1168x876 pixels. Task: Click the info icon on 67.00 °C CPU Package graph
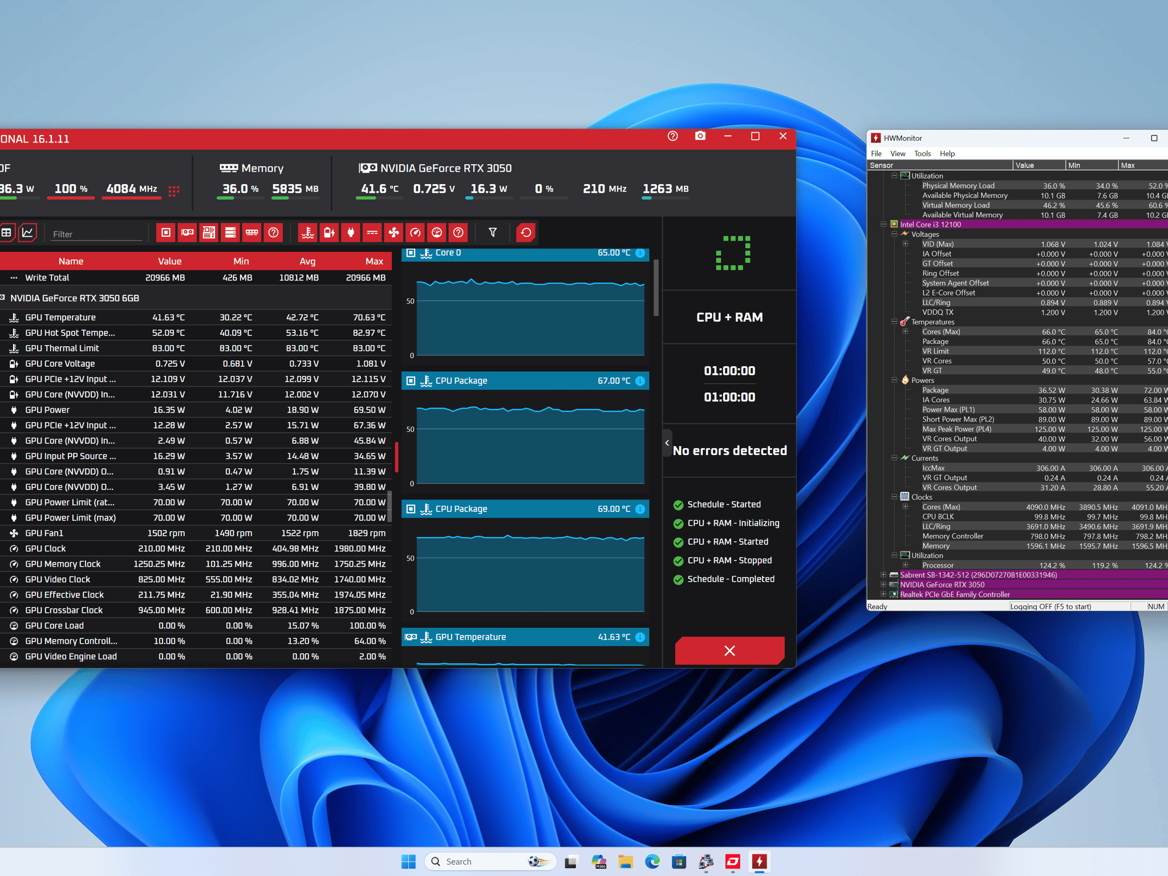[640, 381]
